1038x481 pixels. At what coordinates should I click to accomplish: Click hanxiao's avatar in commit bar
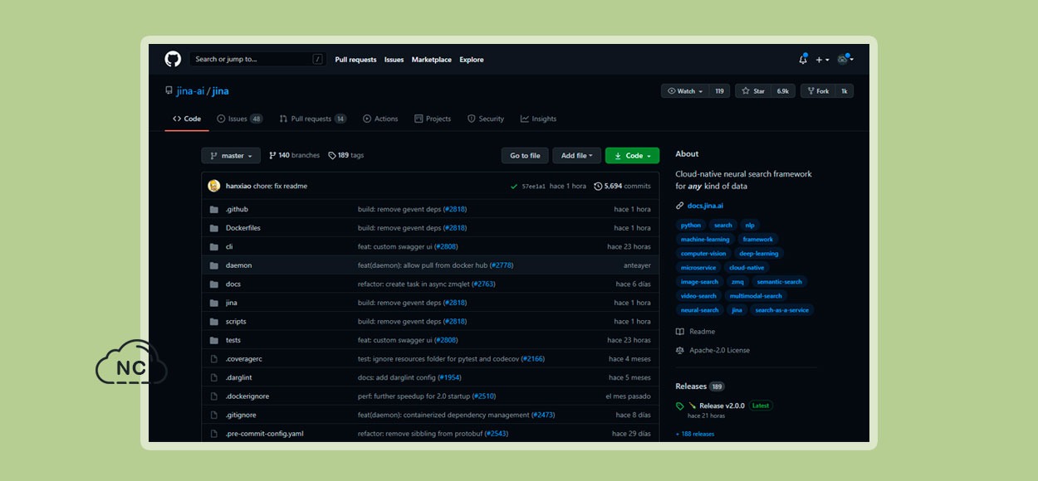pyautogui.click(x=214, y=186)
